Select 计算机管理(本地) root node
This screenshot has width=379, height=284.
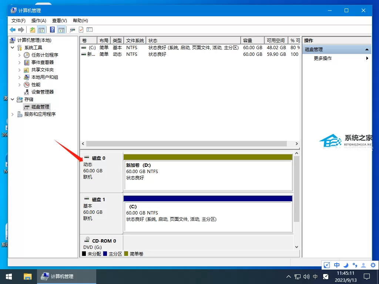[34, 40]
